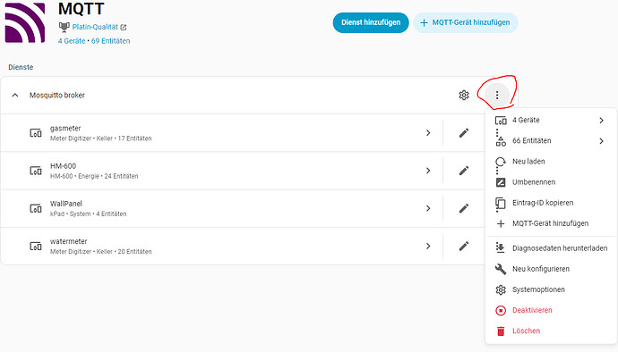Click the MQTT page title

tap(82, 9)
